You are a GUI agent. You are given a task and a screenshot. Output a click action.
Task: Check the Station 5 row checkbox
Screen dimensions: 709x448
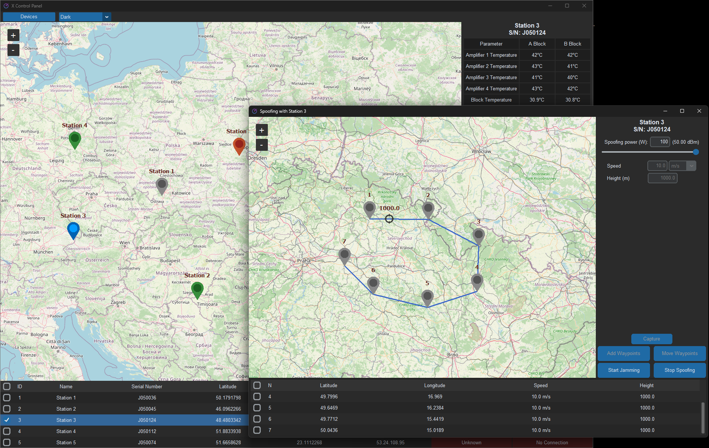(7, 442)
